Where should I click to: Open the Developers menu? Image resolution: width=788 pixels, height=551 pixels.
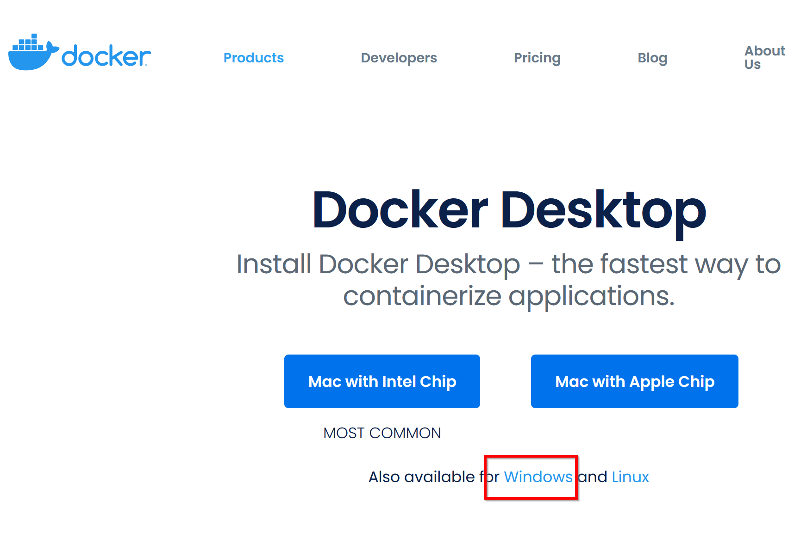(x=399, y=58)
